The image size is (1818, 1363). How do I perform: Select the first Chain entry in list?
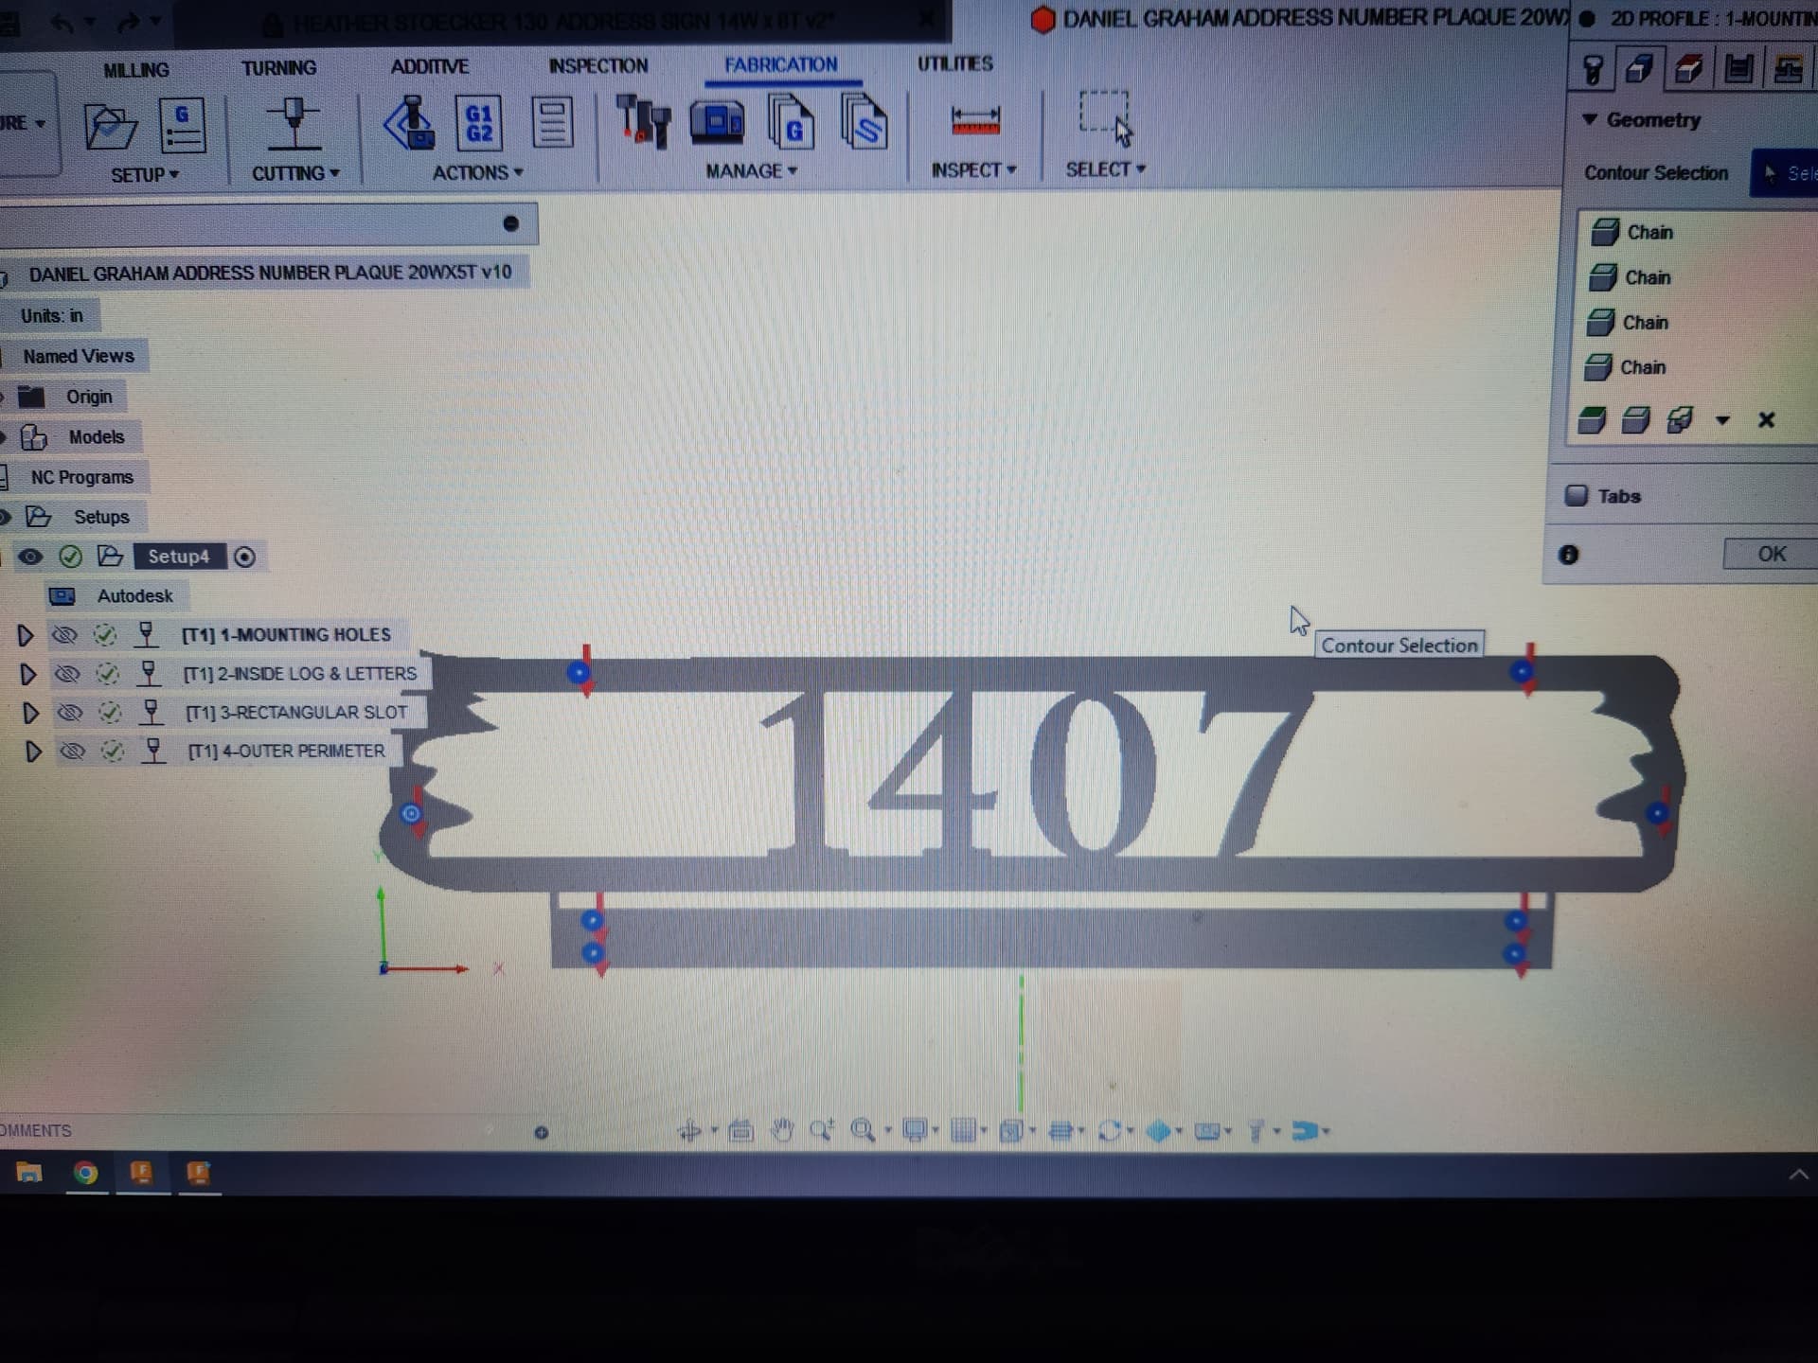[x=1649, y=232]
